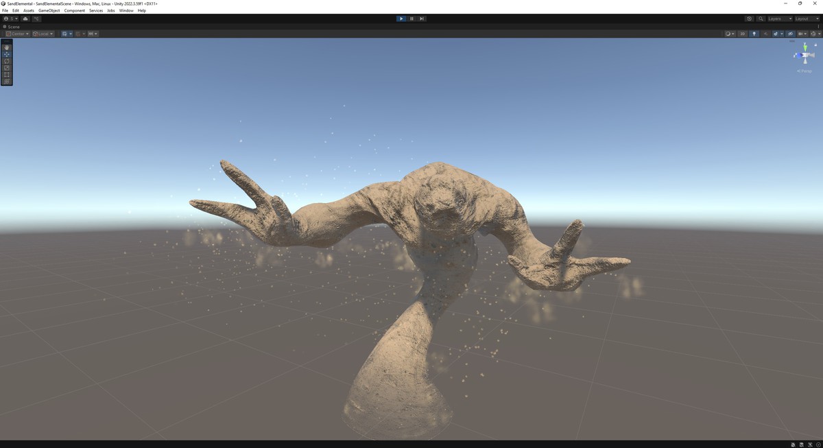Screen dimensions: 823x448
Task: Select the Scale tool
Action: pos(7,68)
